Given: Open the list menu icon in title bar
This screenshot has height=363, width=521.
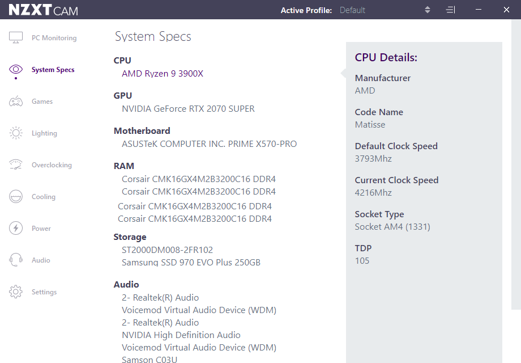Looking at the screenshot, I should (450, 10).
